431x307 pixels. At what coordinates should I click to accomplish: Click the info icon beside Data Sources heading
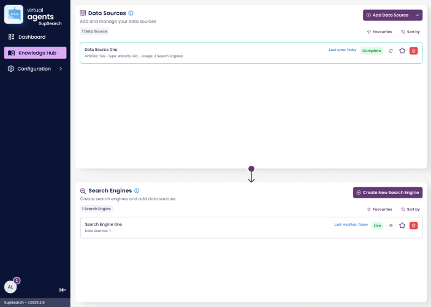[x=131, y=13]
